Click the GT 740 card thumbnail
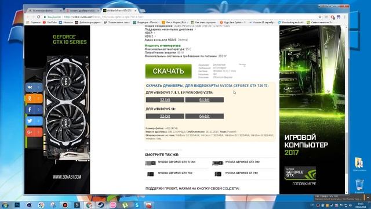Image resolution: width=371 pixels, height=209 pixels. pos(218,174)
